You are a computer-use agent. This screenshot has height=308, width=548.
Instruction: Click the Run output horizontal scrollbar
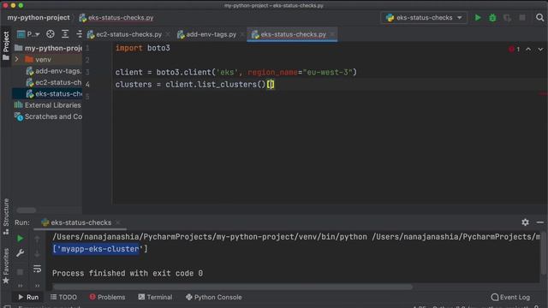[232, 287]
